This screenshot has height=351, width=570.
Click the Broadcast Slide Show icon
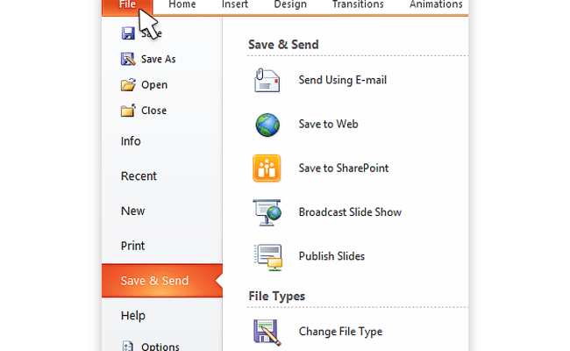pyautogui.click(x=267, y=212)
